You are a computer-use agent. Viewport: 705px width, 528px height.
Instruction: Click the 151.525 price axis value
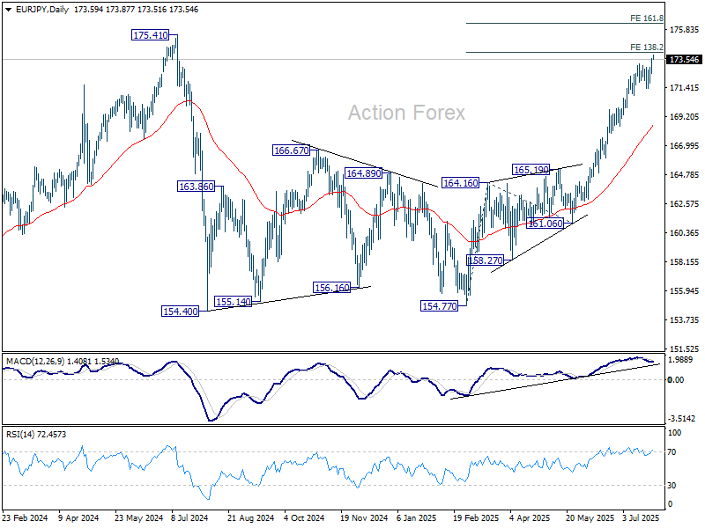[x=684, y=348]
